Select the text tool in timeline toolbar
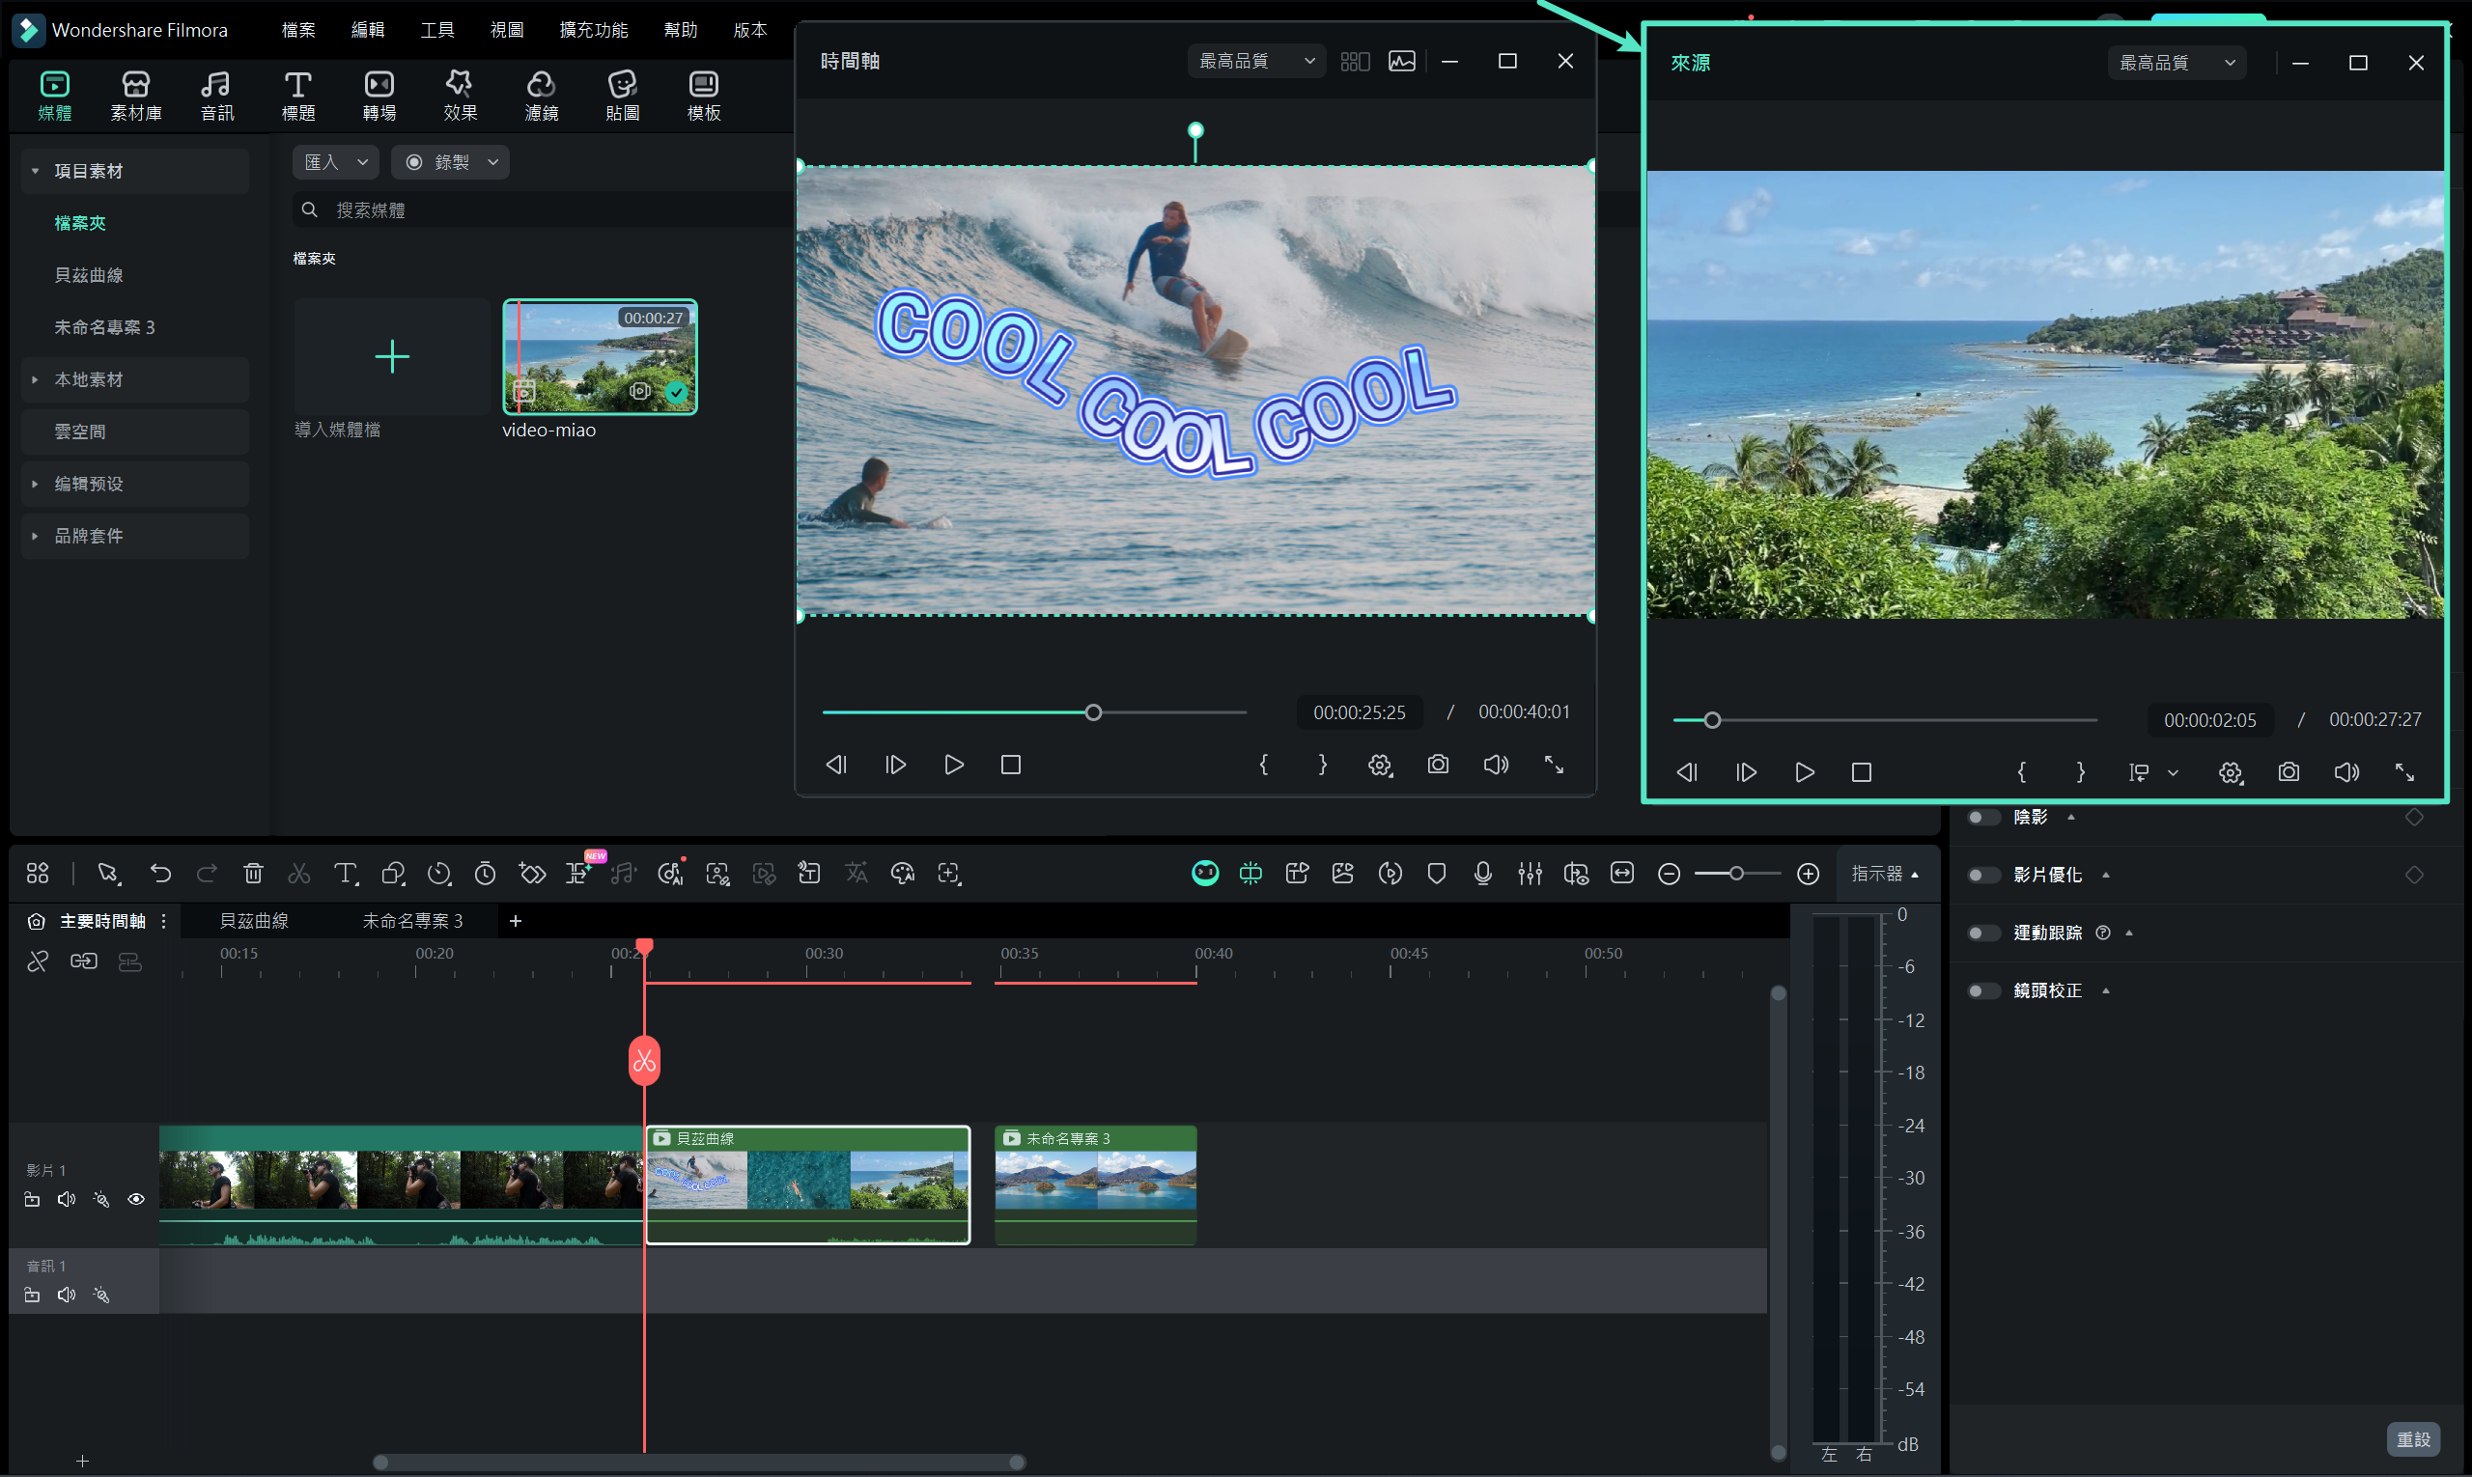 (x=345, y=874)
